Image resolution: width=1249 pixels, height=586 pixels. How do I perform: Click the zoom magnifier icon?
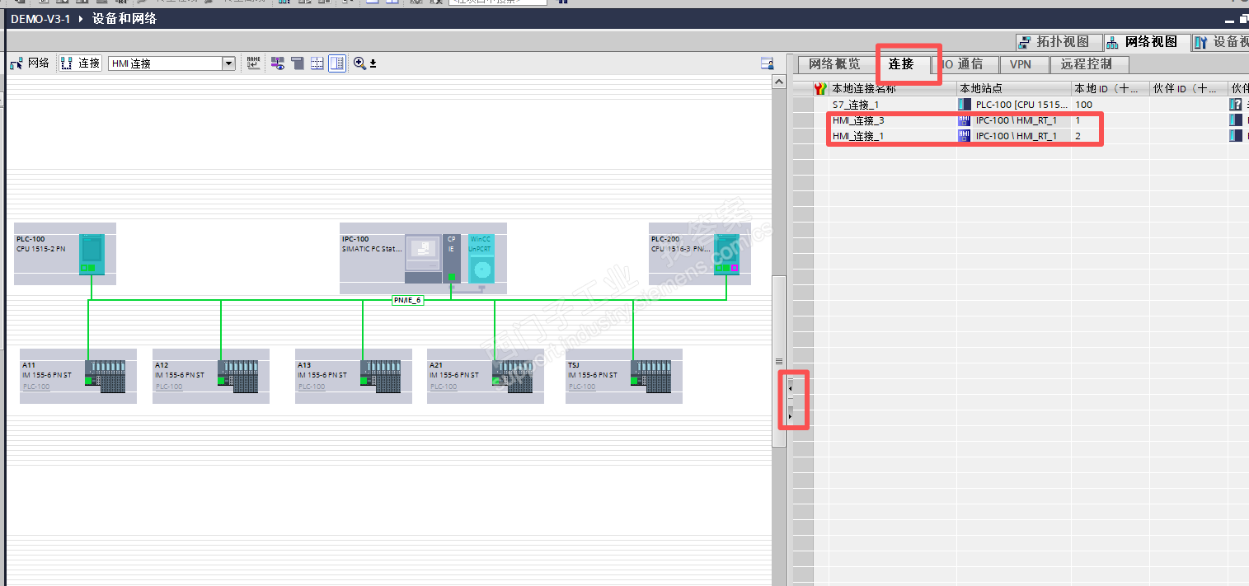click(359, 63)
